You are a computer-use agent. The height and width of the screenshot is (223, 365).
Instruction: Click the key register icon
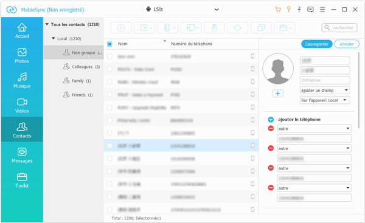[x=288, y=9]
